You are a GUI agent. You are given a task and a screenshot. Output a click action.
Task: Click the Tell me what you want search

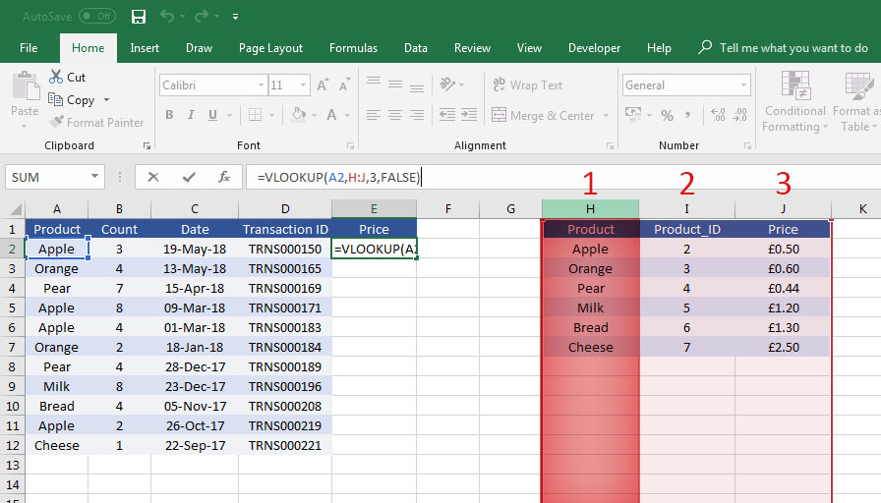pos(784,48)
